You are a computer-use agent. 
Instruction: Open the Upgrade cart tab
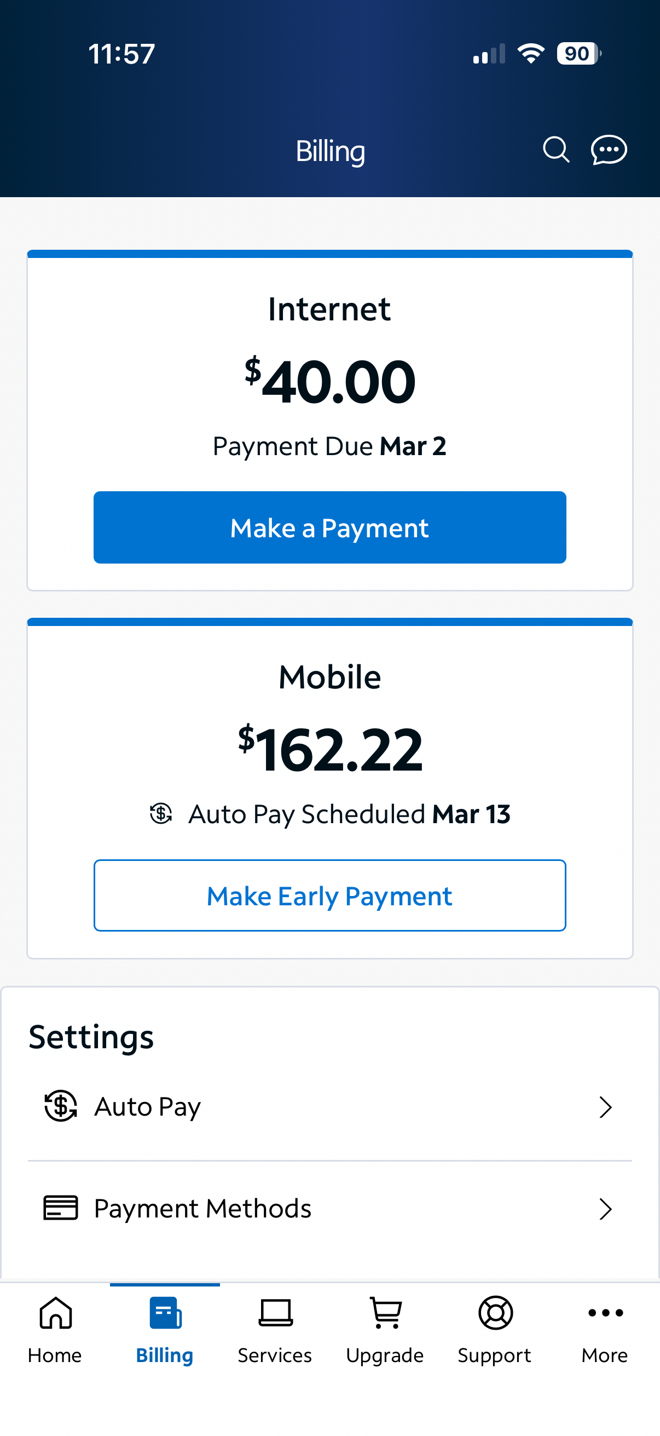point(385,1330)
